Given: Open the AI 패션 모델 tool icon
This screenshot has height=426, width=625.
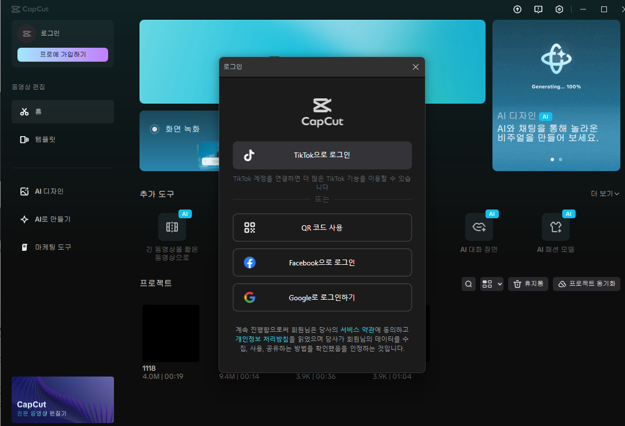Looking at the screenshot, I should click(556, 227).
